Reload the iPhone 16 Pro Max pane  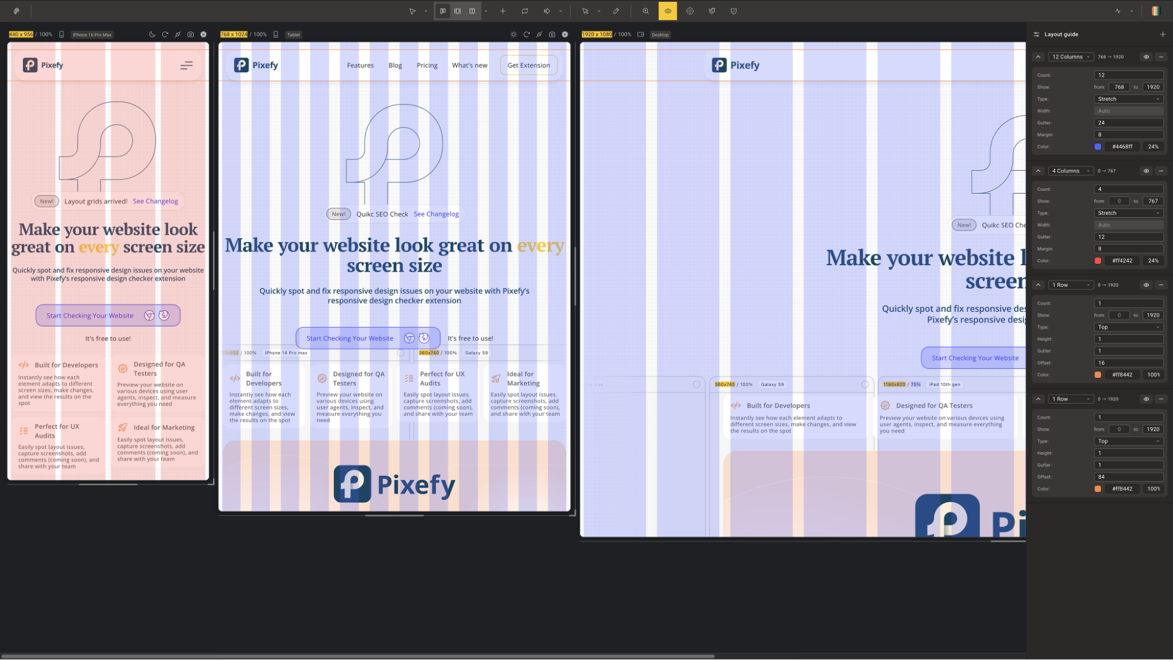165,34
